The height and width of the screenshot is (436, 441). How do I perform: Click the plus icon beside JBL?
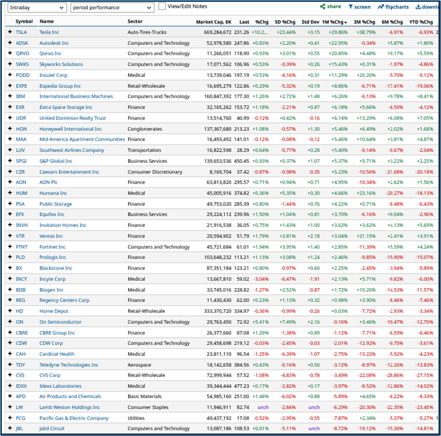[x=10, y=428]
